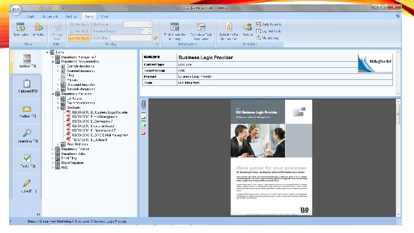Click the paperclip attachment icon
Viewport: 414px width, 233px height.
143,104
